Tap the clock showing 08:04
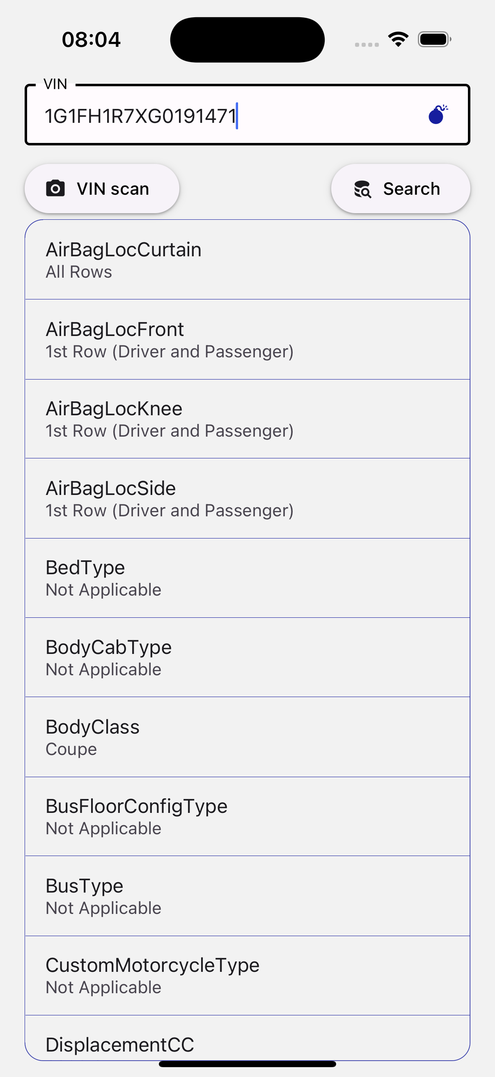The image size is (495, 1077). (x=91, y=40)
